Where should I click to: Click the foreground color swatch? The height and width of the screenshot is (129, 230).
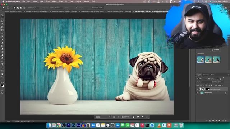click(1, 85)
